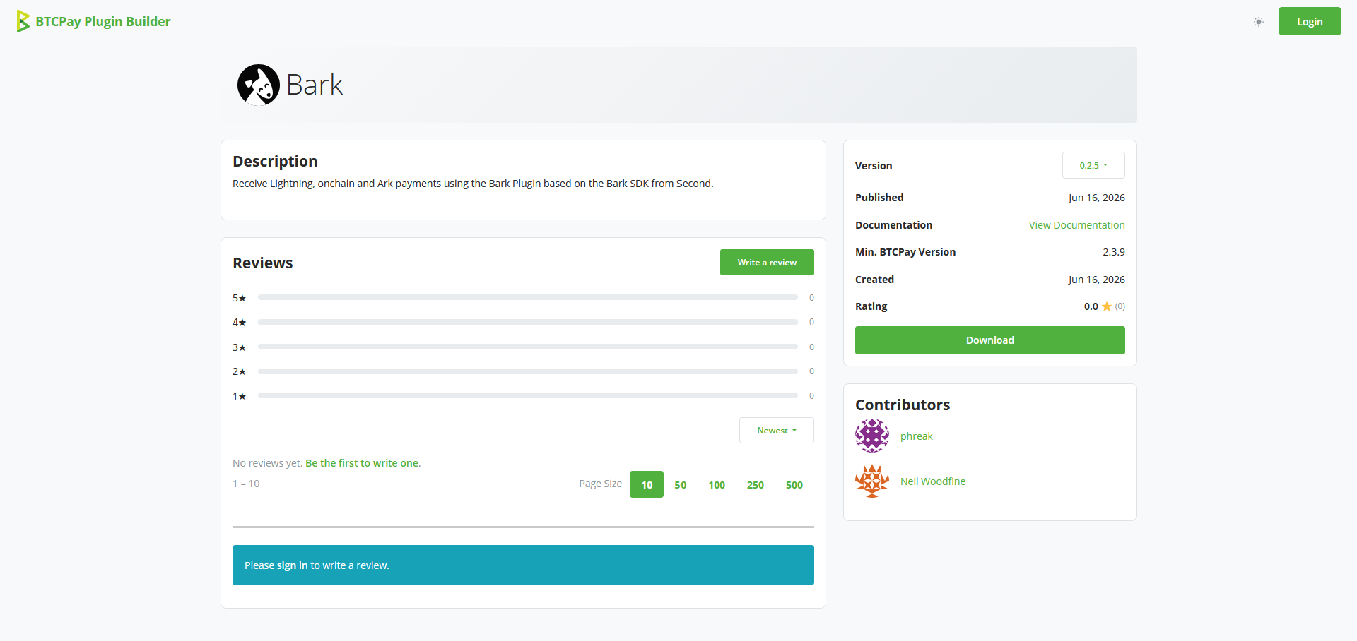The width and height of the screenshot is (1357, 641).
Task: Click the rating value 0.0
Action: coord(1091,306)
